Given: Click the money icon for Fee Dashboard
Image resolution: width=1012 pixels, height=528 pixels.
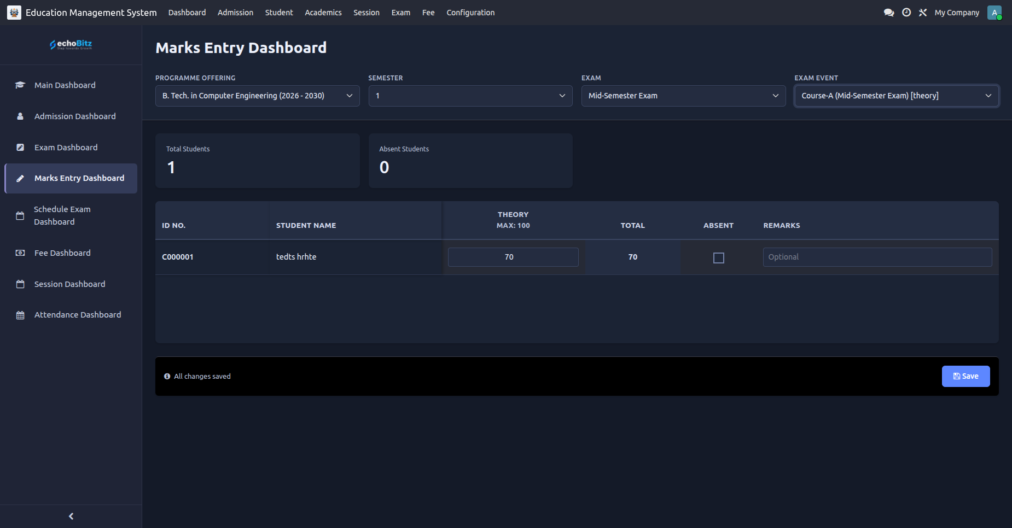Looking at the screenshot, I should (x=20, y=253).
